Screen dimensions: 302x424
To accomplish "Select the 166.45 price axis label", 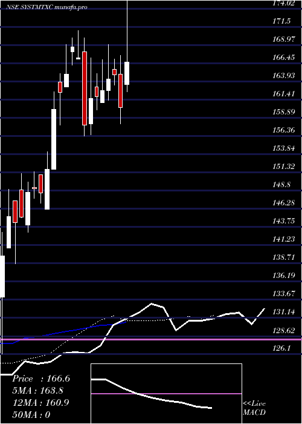I will tap(284, 58).
